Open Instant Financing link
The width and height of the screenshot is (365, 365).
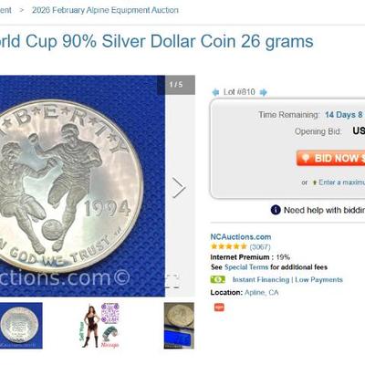tap(261, 279)
